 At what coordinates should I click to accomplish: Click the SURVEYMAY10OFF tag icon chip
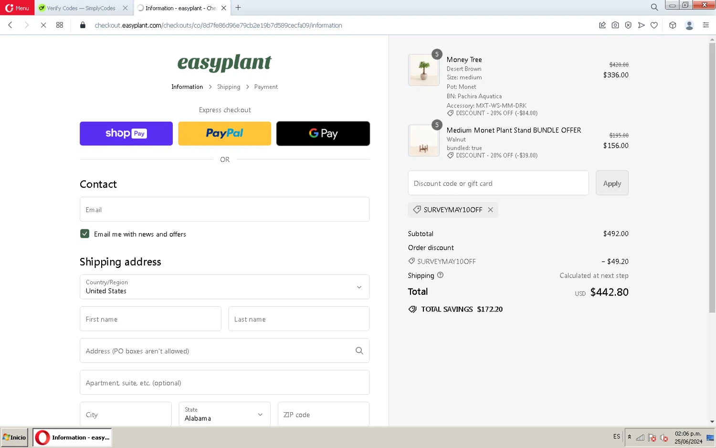click(417, 210)
